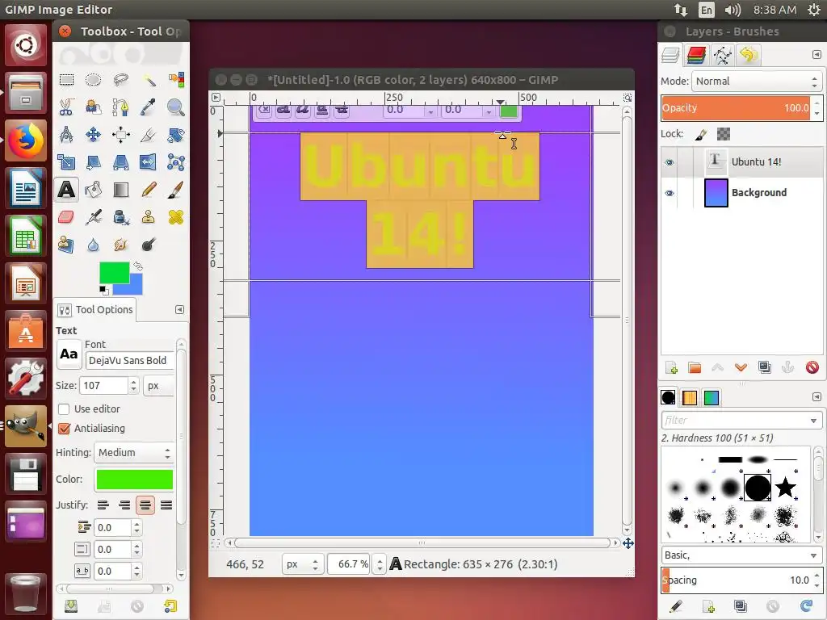Refresh the brushes list
The width and height of the screenshot is (827, 620).
tap(807, 606)
